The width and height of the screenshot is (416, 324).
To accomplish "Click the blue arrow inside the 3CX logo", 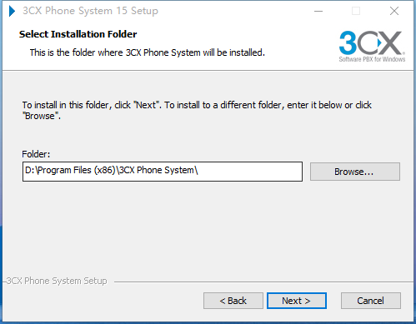I will [379, 42].
